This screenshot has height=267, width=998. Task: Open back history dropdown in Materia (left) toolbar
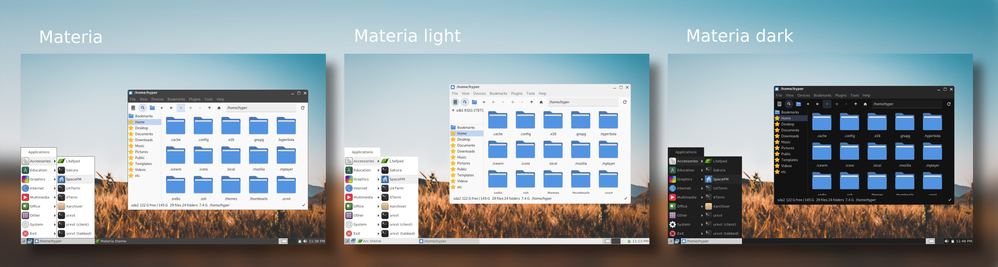181,108
